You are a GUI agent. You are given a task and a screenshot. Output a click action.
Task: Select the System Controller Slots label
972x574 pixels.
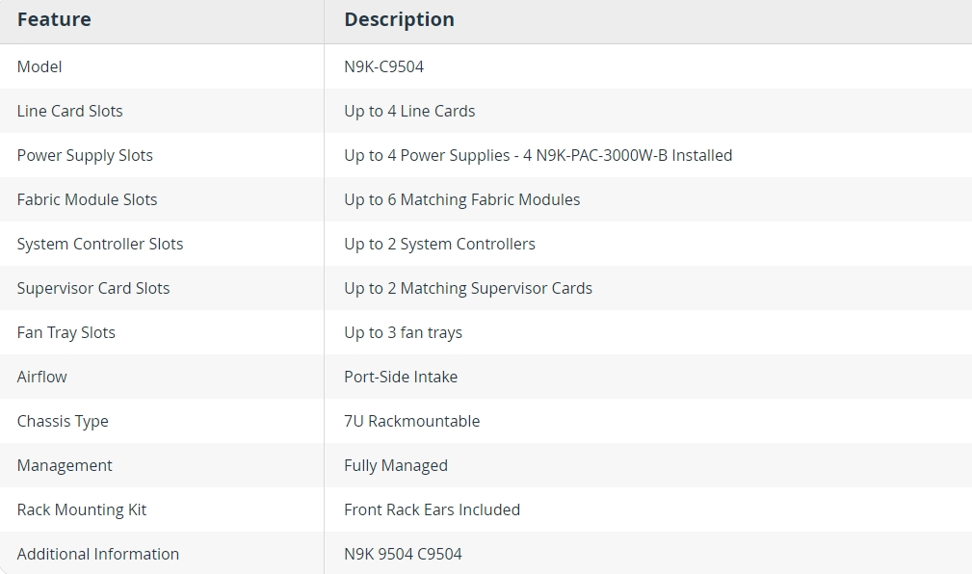tap(100, 244)
